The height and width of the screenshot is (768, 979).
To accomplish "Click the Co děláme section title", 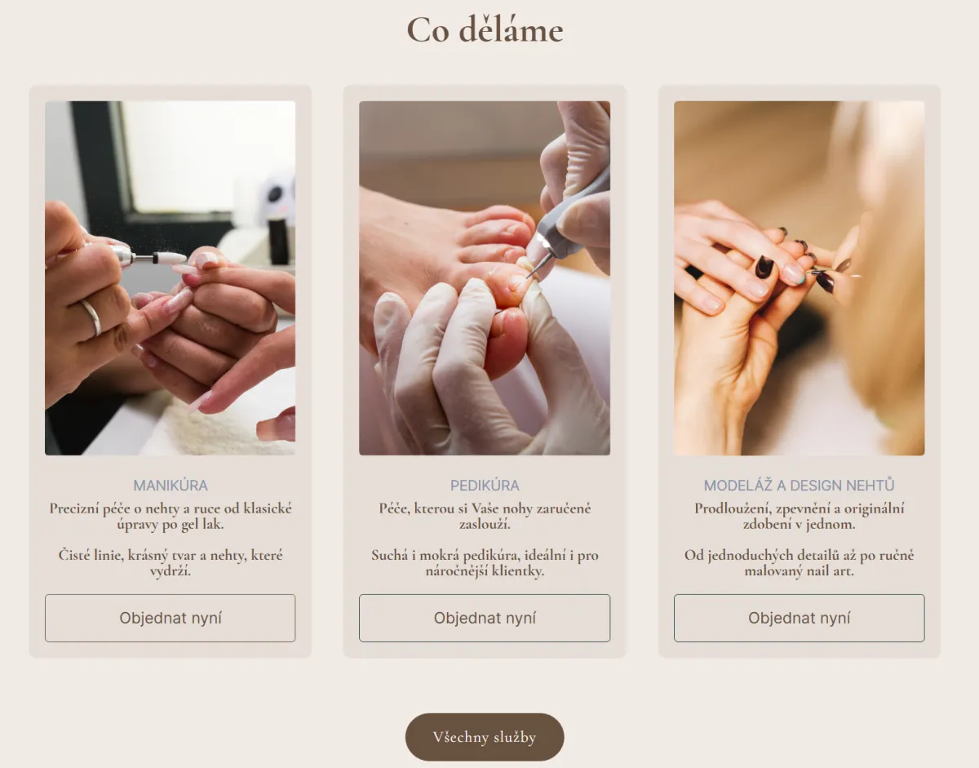I will [485, 30].
